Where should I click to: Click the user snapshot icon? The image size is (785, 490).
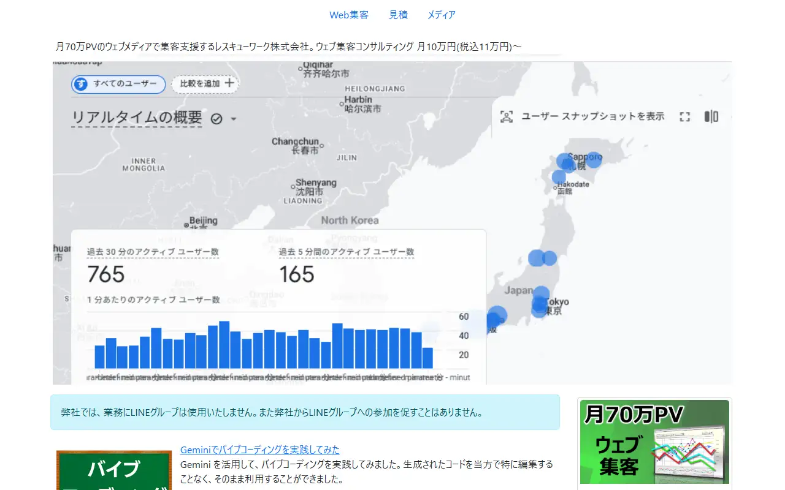(x=507, y=117)
